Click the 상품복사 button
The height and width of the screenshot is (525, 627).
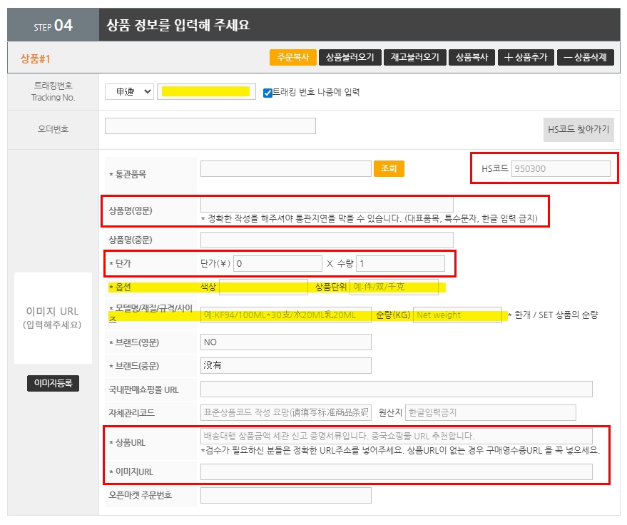(x=471, y=58)
